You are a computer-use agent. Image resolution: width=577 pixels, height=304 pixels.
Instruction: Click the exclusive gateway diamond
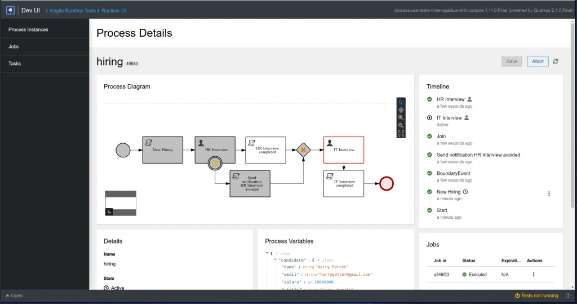(x=303, y=150)
